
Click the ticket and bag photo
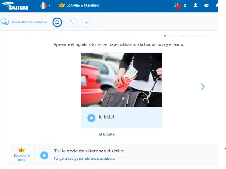pyautogui.click(x=121, y=79)
